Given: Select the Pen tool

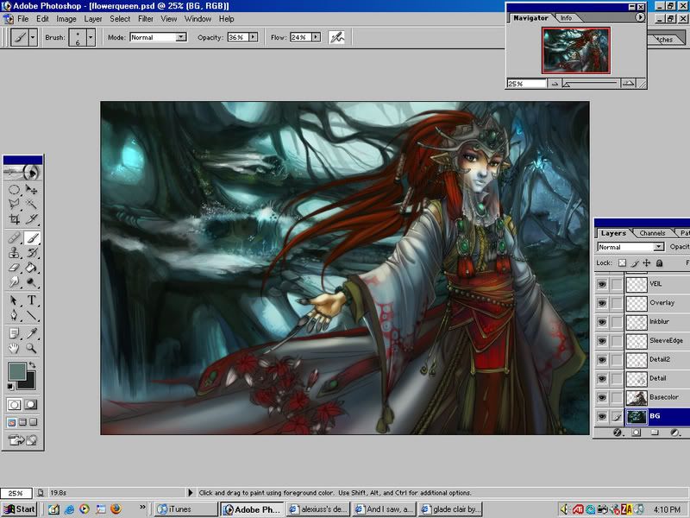Looking at the screenshot, I should pos(14,315).
